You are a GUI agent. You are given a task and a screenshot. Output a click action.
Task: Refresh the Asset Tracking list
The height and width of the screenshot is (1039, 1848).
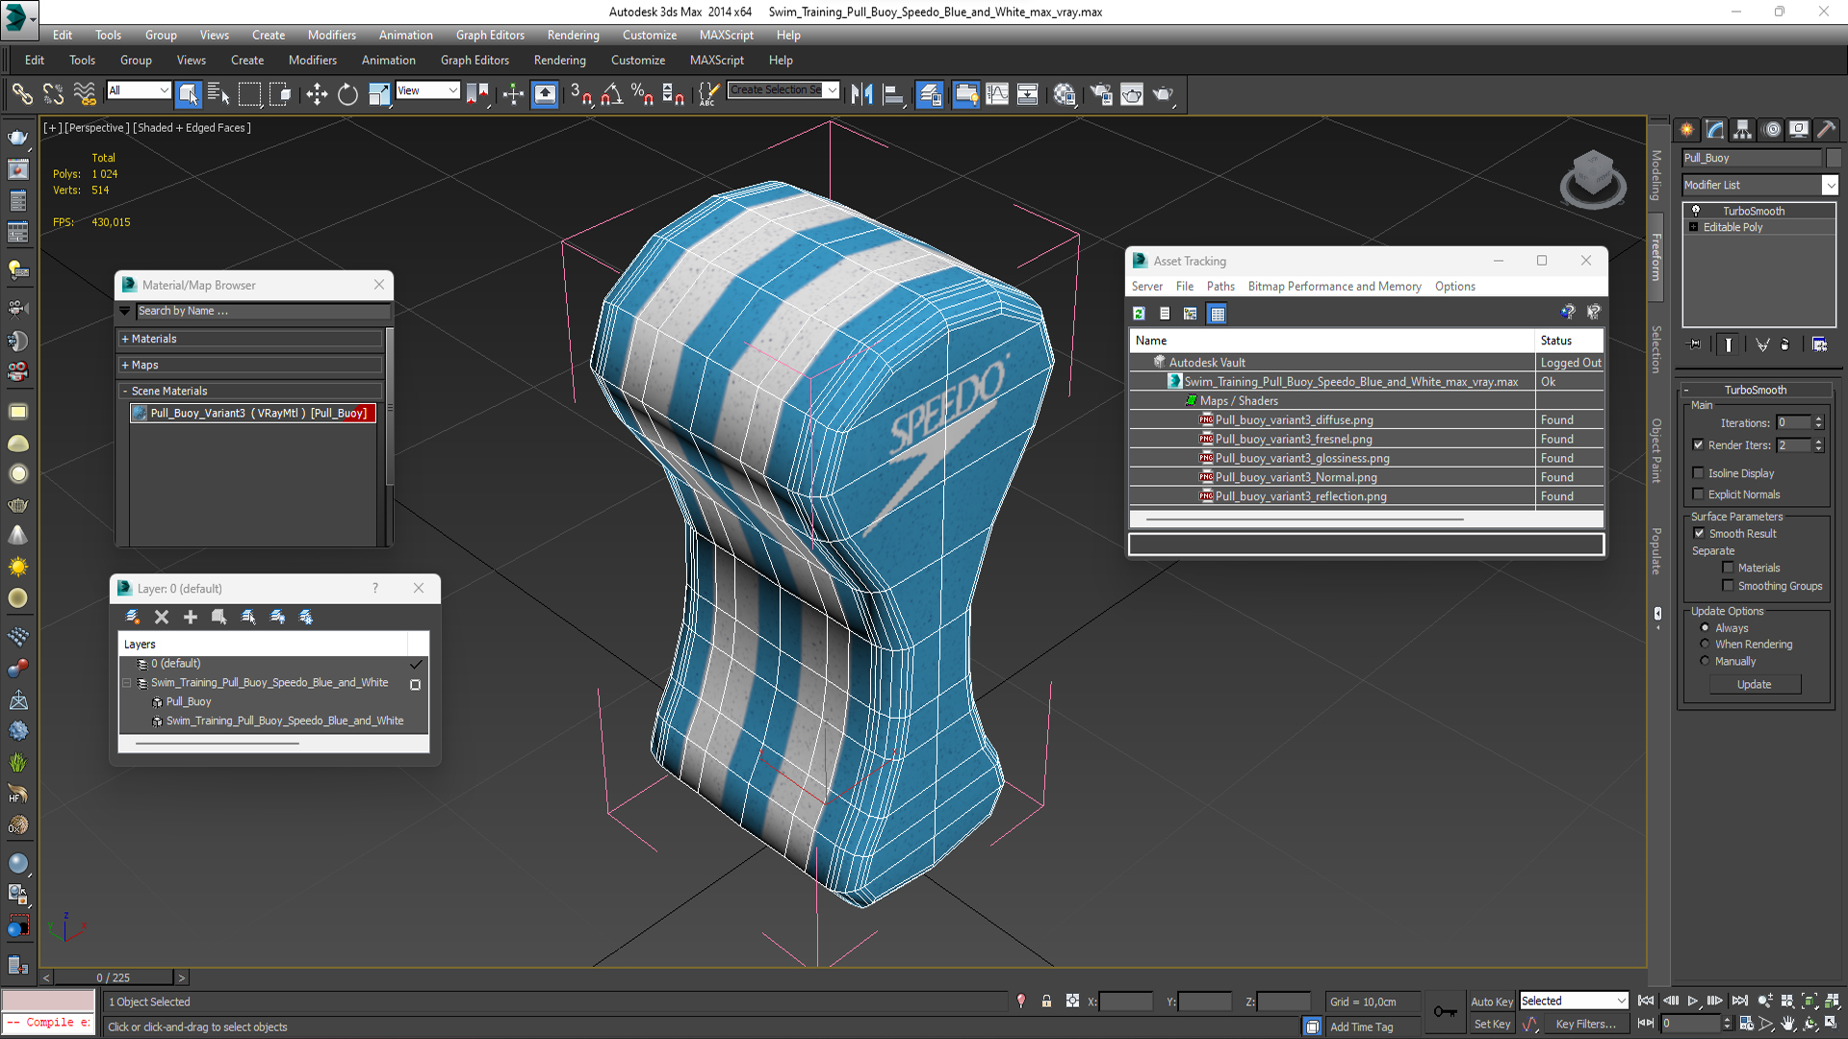(x=1139, y=314)
